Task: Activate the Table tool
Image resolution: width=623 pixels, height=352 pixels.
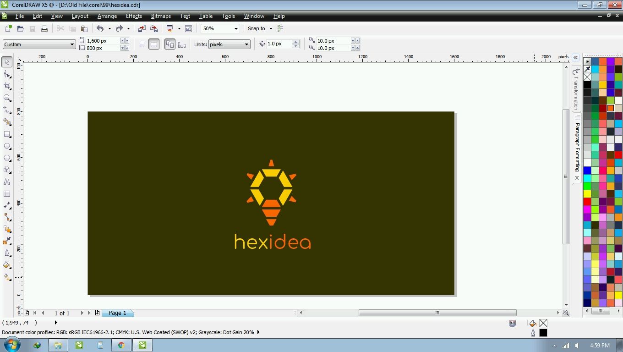Action: tap(7, 194)
